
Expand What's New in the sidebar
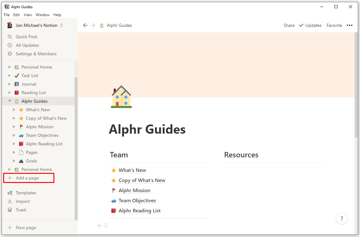coord(14,110)
